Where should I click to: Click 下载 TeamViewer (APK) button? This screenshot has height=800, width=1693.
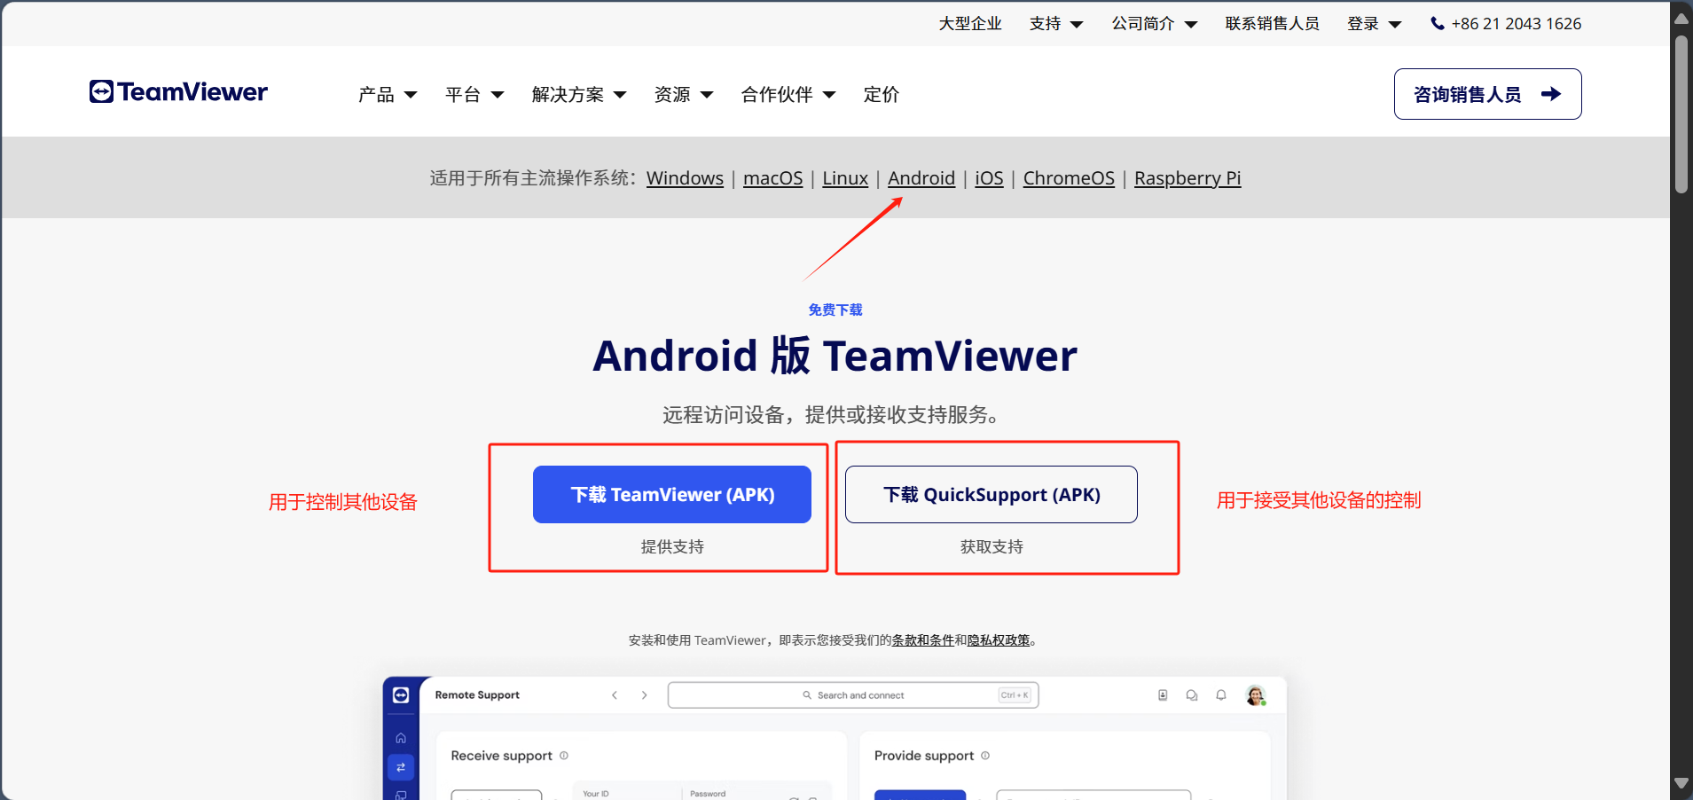tap(672, 495)
